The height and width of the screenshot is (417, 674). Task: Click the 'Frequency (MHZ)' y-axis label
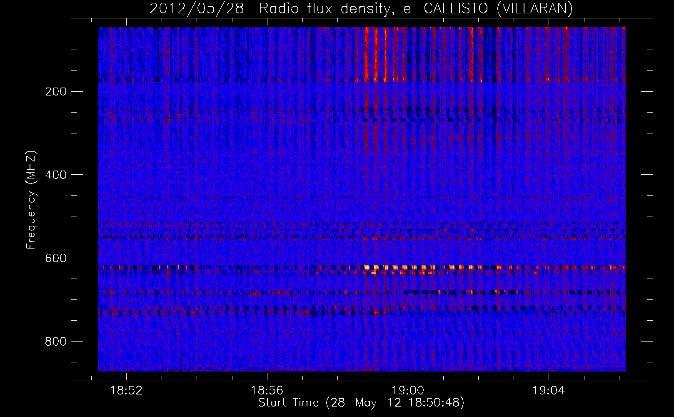point(32,200)
